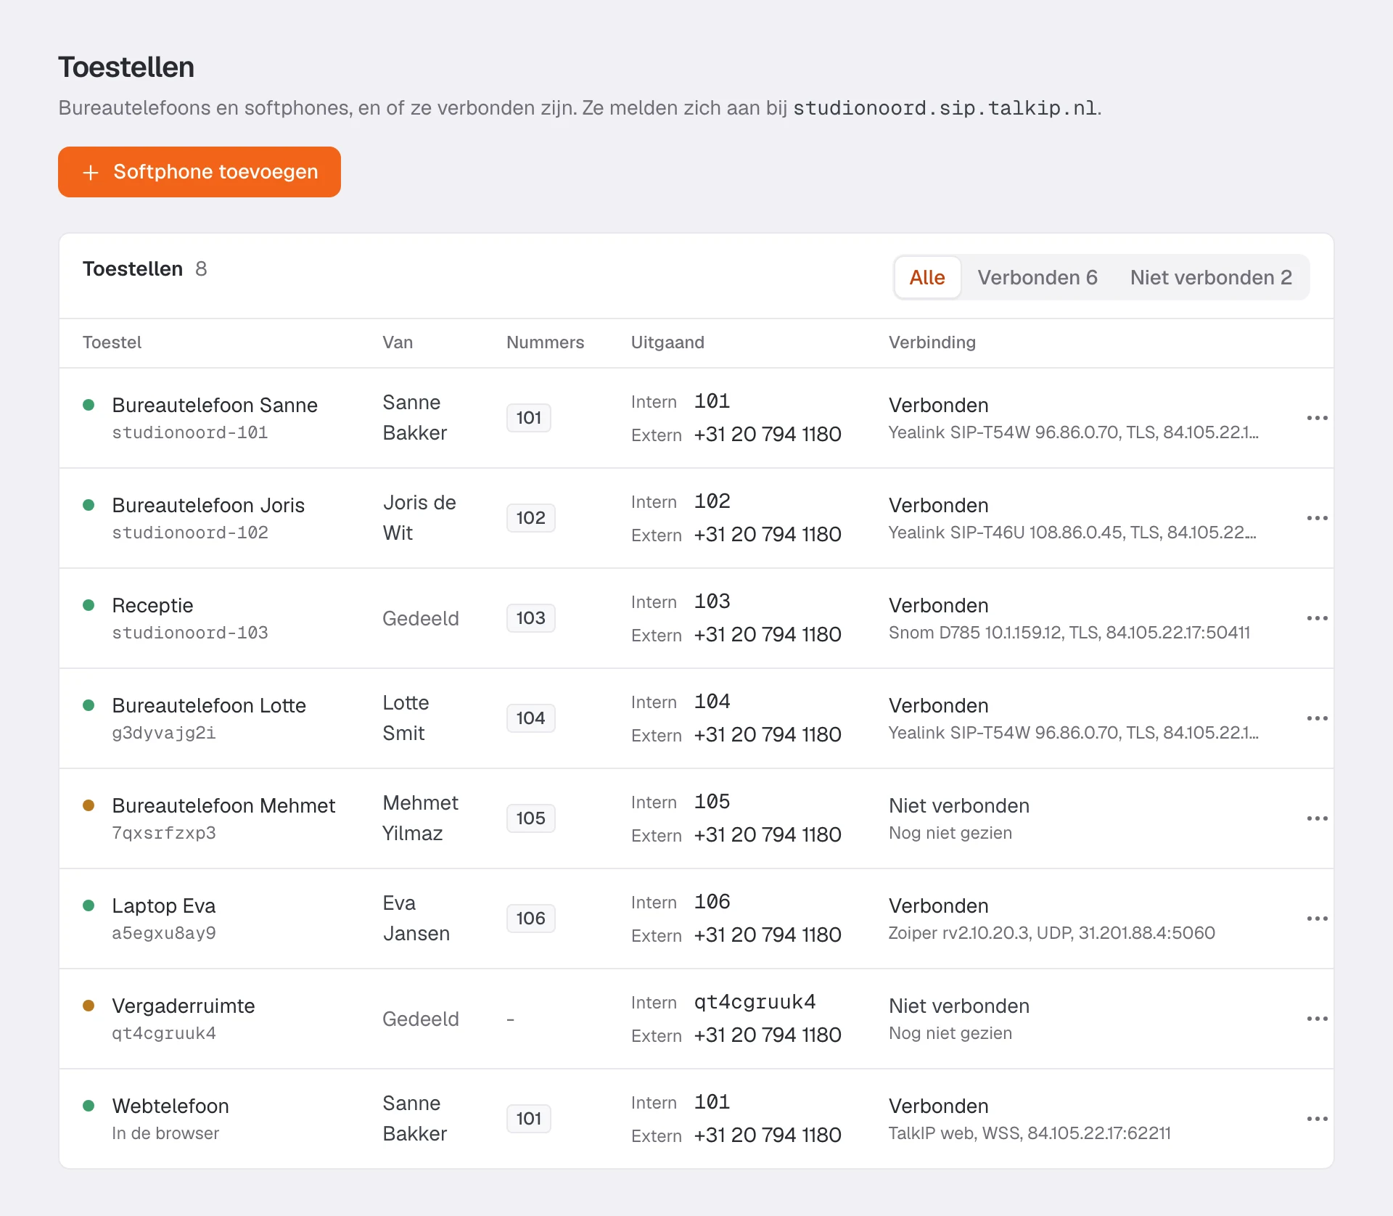This screenshot has height=1216, width=1393.
Task: Click 'Snom D785' connection details
Action: [1069, 633]
